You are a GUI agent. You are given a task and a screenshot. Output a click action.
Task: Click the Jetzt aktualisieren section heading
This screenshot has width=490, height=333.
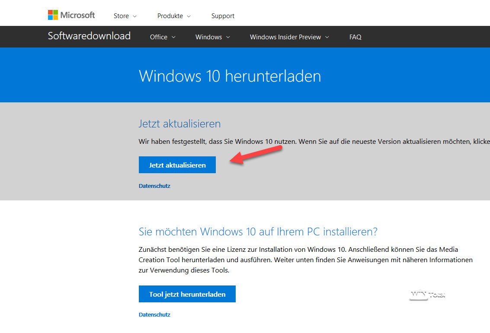(179, 124)
